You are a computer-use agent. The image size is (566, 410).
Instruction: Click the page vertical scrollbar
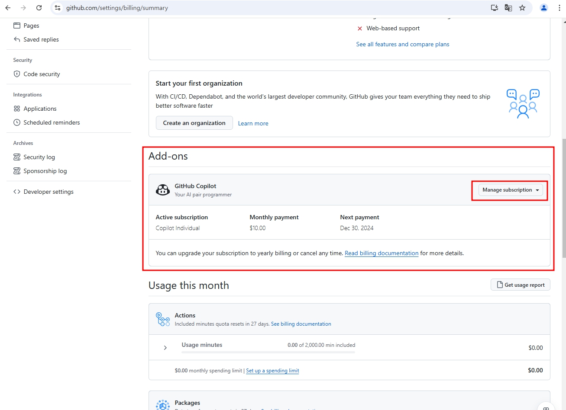point(563,198)
